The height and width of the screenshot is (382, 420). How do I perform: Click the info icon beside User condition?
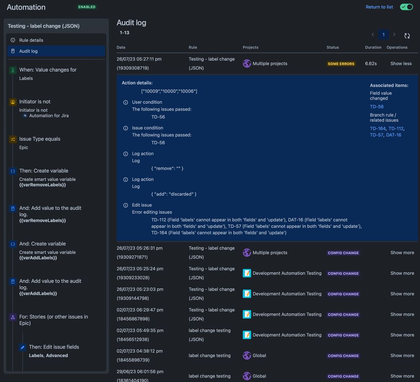click(x=125, y=102)
